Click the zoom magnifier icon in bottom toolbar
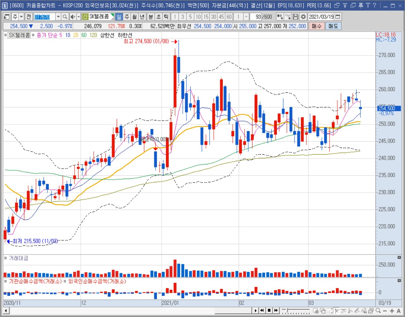Image resolution: width=405 pixels, height=317 pixels. pos(378,311)
